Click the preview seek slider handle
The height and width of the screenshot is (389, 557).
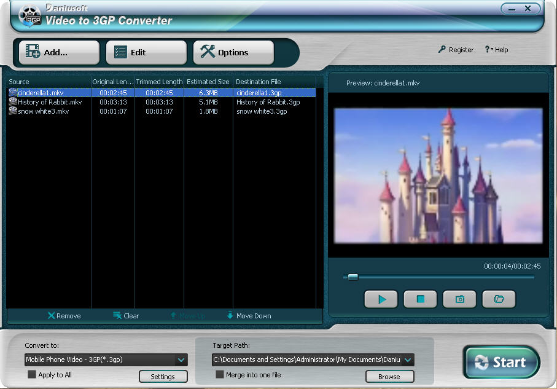[353, 277]
